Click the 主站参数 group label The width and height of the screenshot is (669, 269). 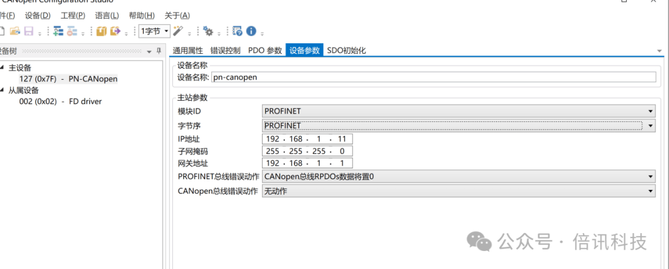click(x=193, y=98)
